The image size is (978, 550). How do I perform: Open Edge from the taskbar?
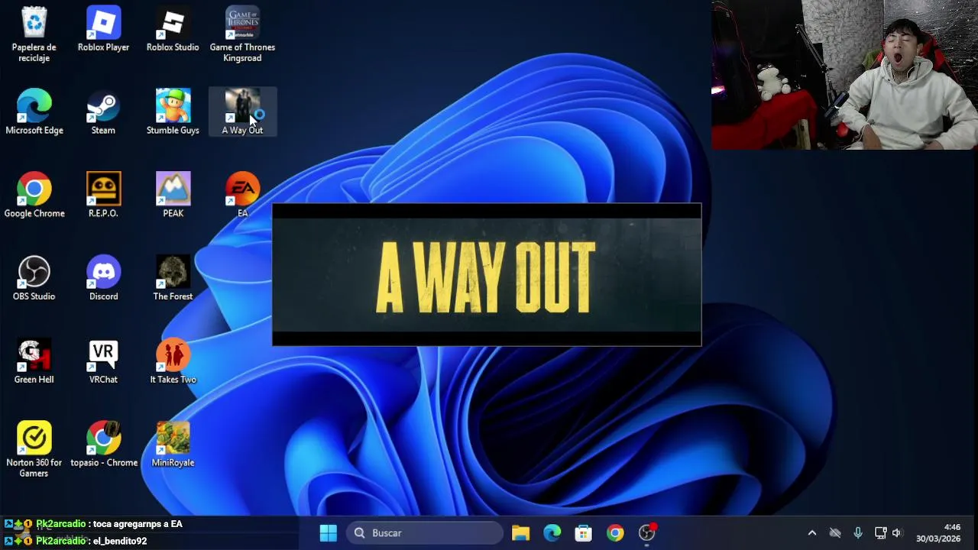[x=552, y=533]
